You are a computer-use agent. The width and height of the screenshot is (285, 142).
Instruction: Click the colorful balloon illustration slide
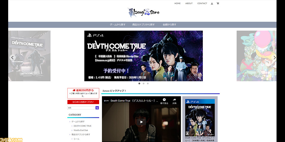tap(257, 56)
